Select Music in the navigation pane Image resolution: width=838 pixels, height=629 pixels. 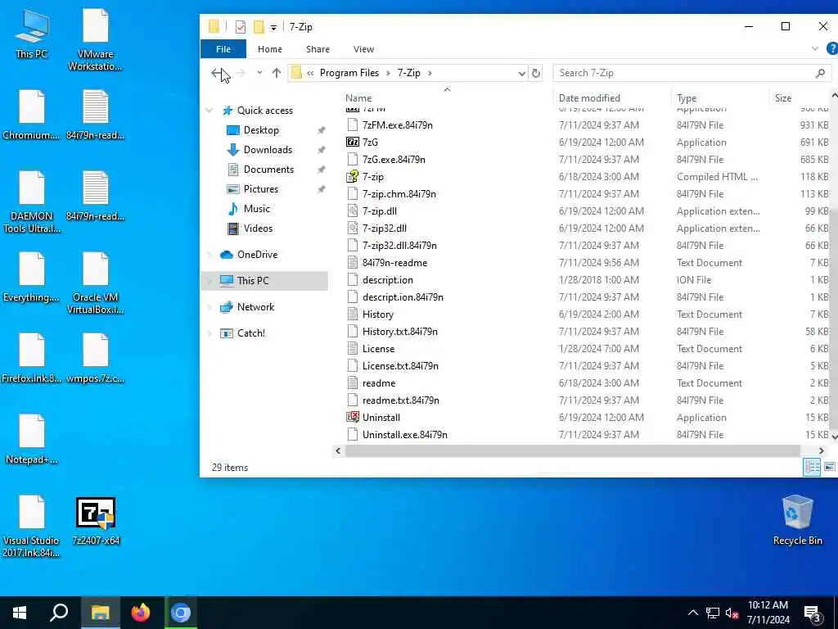point(256,209)
